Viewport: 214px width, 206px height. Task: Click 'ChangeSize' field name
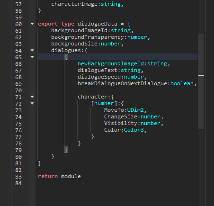pos(121,116)
